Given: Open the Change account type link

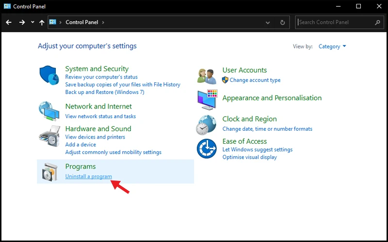Looking at the screenshot, I should tap(255, 80).
